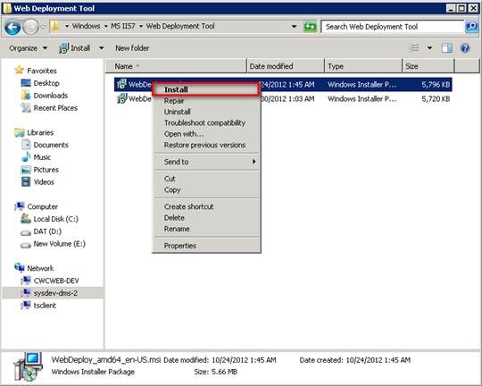Image resolution: width=482 pixels, height=386 pixels.
Task: Click the search magnifier icon
Action: tap(471, 27)
